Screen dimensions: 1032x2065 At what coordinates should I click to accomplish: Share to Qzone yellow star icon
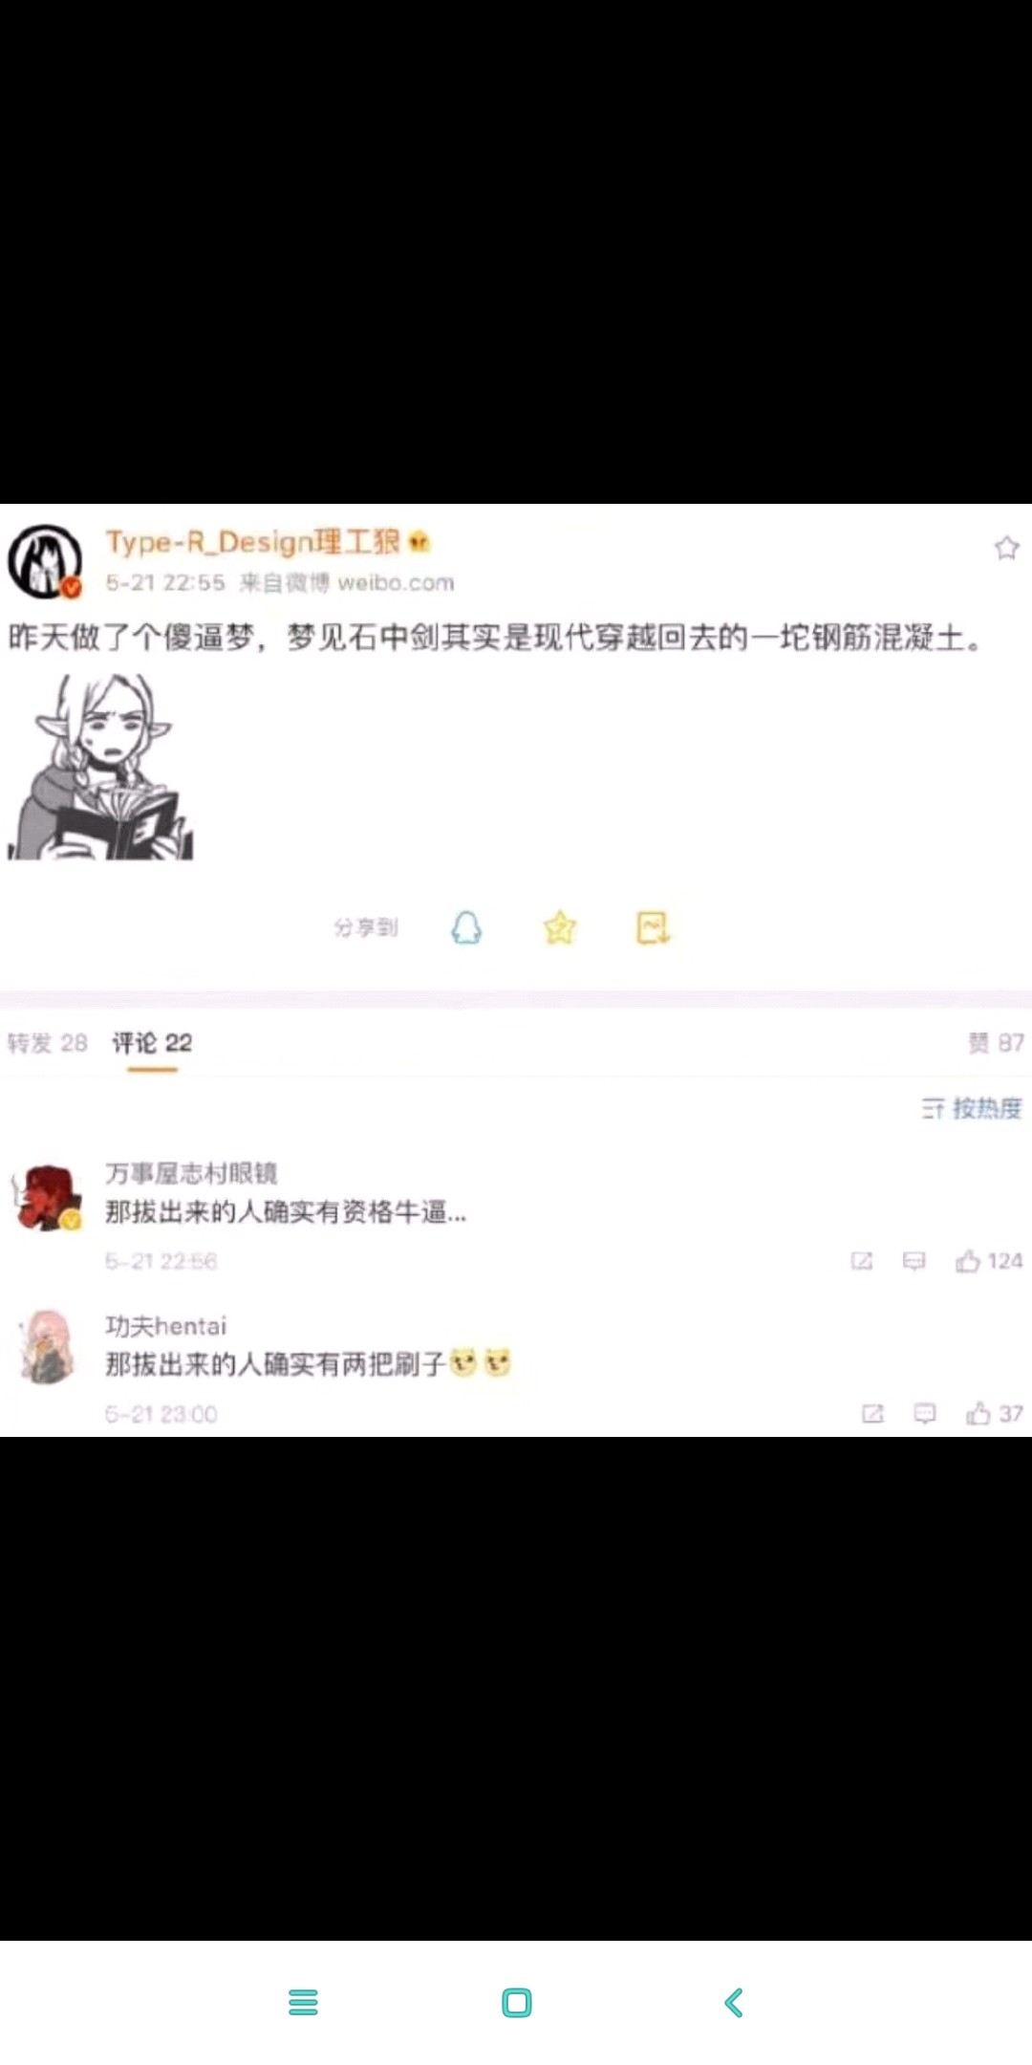coord(560,927)
